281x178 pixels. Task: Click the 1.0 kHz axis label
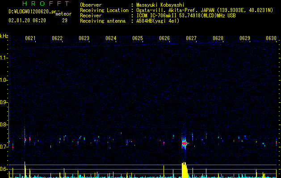pyautogui.click(x=4, y=80)
